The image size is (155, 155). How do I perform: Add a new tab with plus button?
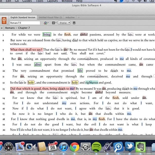click(79, 17)
